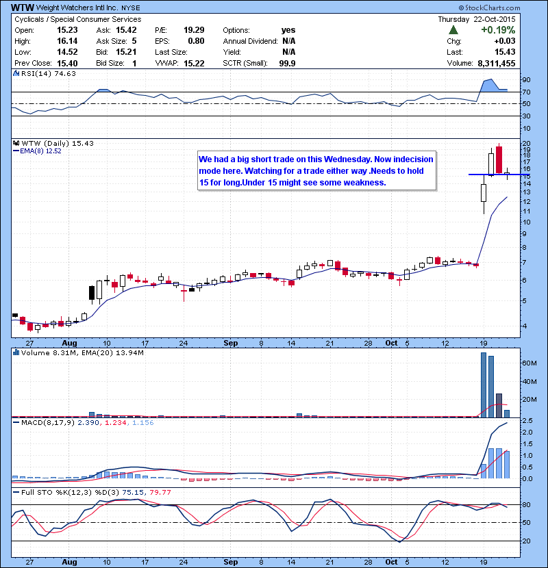Click the header Volume value 8,311,455

pos(497,64)
